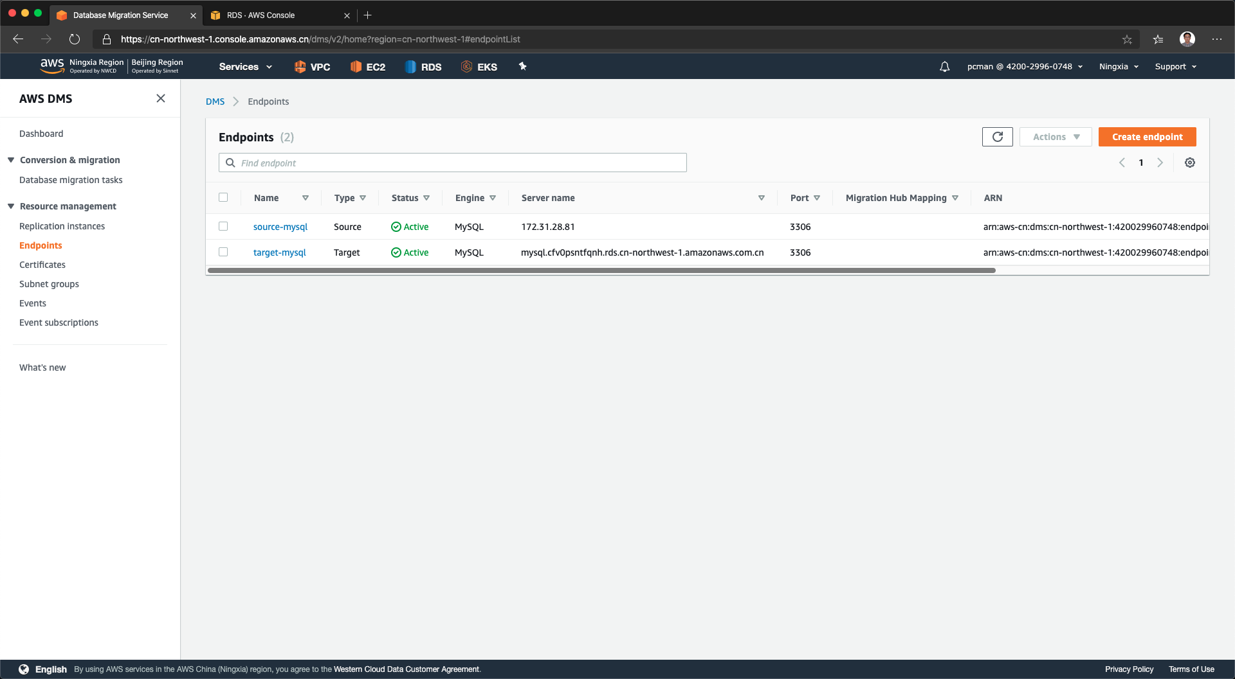This screenshot has width=1235, height=679.
Task: Collapse the Resource management section
Action: pos(11,206)
